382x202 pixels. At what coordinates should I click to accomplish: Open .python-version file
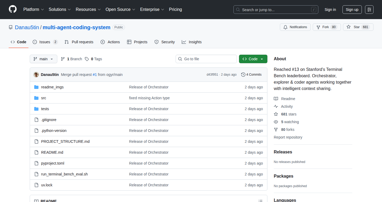pos(54,131)
